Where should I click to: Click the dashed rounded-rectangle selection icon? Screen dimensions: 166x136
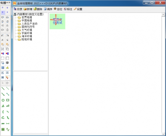tap(7, 58)
